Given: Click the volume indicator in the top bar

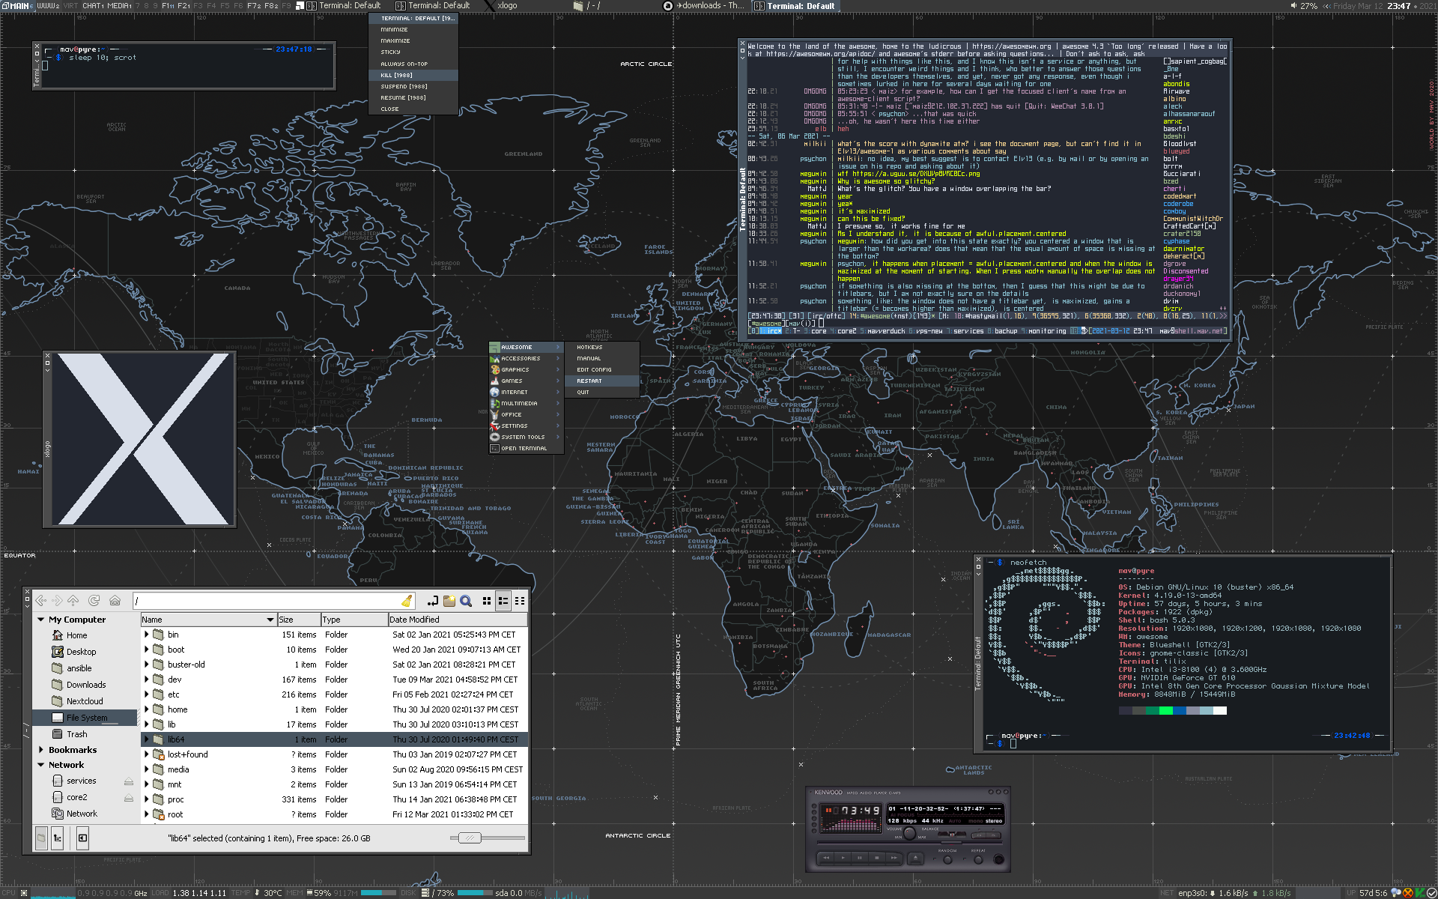Looking at the screenshot, I should click(x=1303, y=6).
